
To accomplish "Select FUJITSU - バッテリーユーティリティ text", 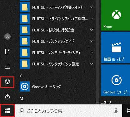I will [56, 53].
